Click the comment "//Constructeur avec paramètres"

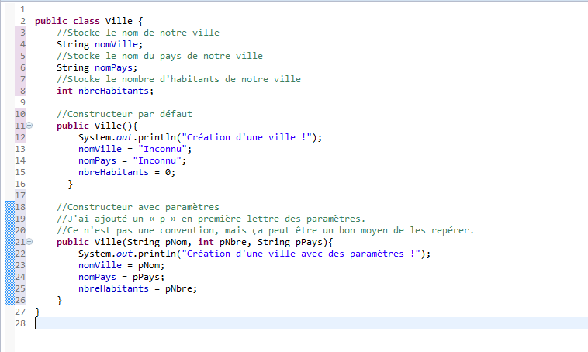pos(137,207)
